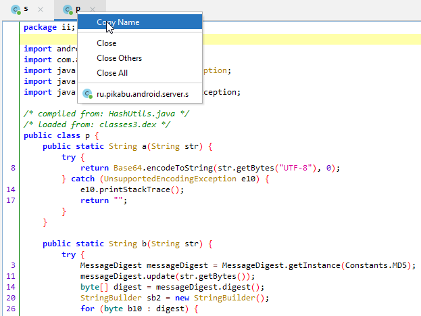Place cursor on 'package ii;' line

pyautogui.click(x=49, y=28)
